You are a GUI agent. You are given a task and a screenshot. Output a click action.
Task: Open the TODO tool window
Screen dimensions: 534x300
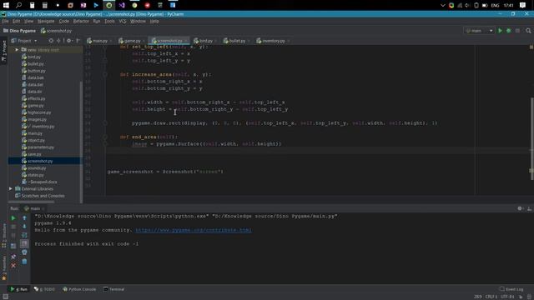(x=44, y=289)
